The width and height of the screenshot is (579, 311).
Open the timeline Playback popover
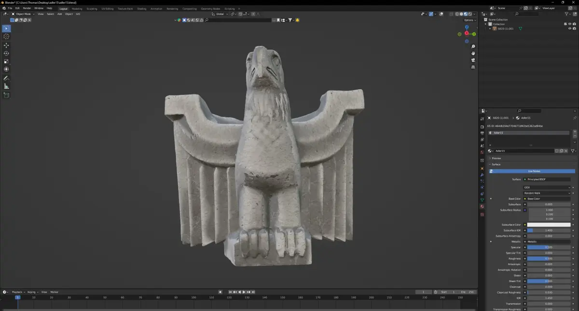click(x=18, y=292)
